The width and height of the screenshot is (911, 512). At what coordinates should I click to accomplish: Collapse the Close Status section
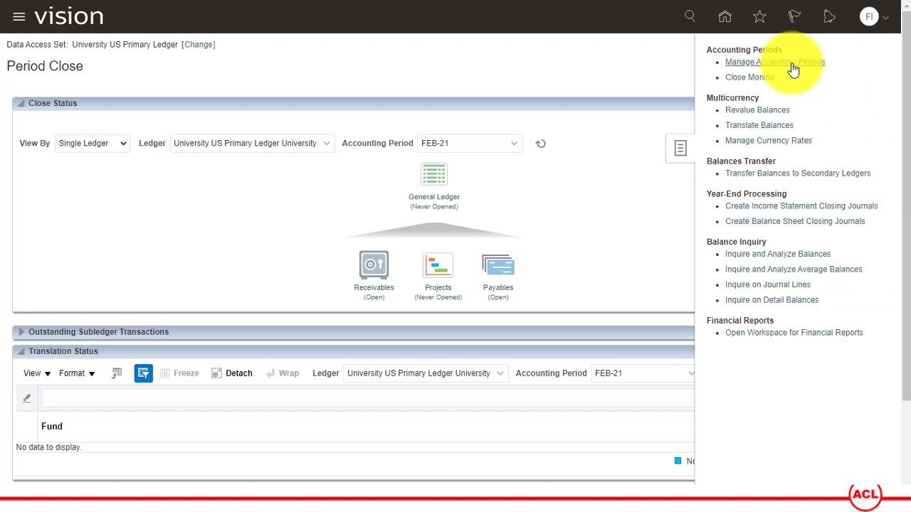click(21, 104)
